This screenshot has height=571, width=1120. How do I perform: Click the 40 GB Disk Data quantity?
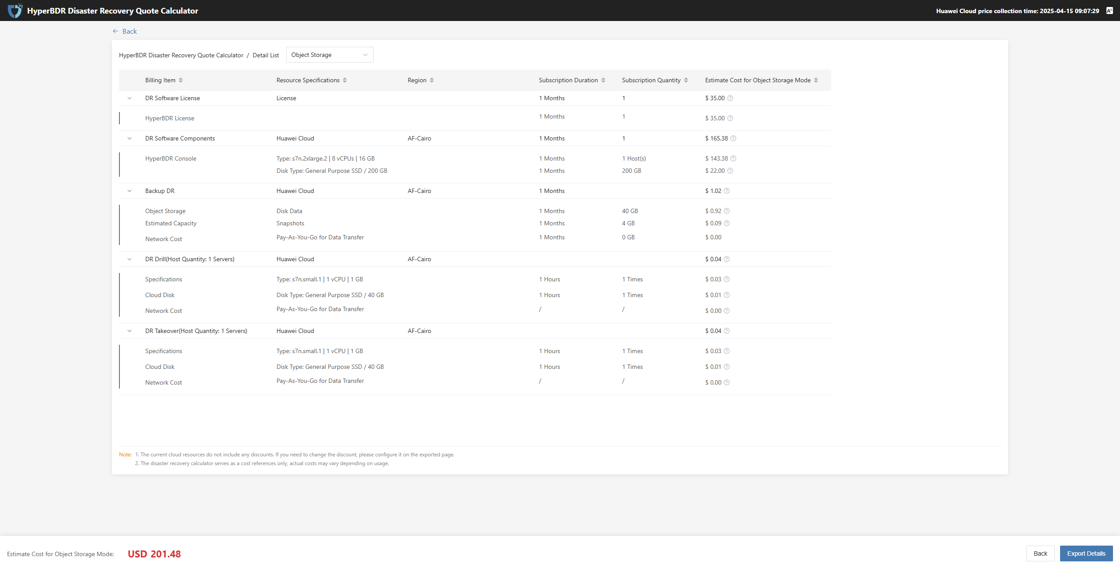click(x=630, y=211)
